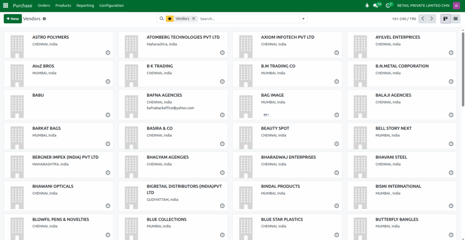Remove the Vendors filter facet
The image size is (465, 240).
(x=193, y=18)
